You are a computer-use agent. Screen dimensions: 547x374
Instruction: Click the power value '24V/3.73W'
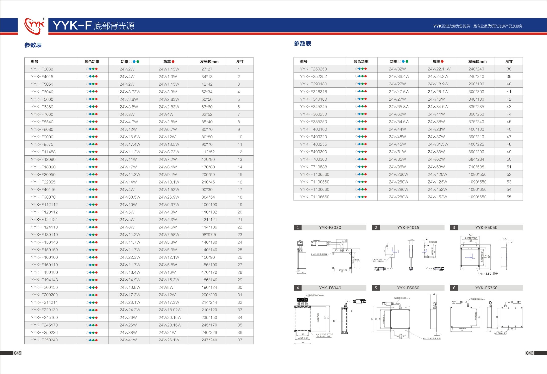point(130,92)
